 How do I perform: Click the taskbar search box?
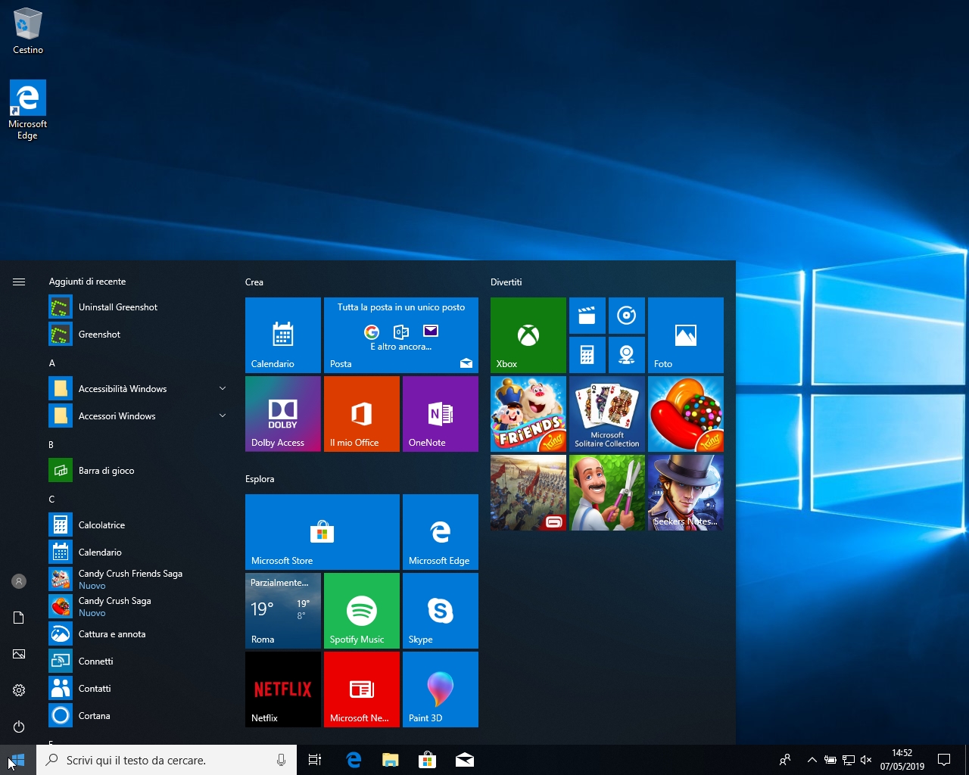[167, 760]
